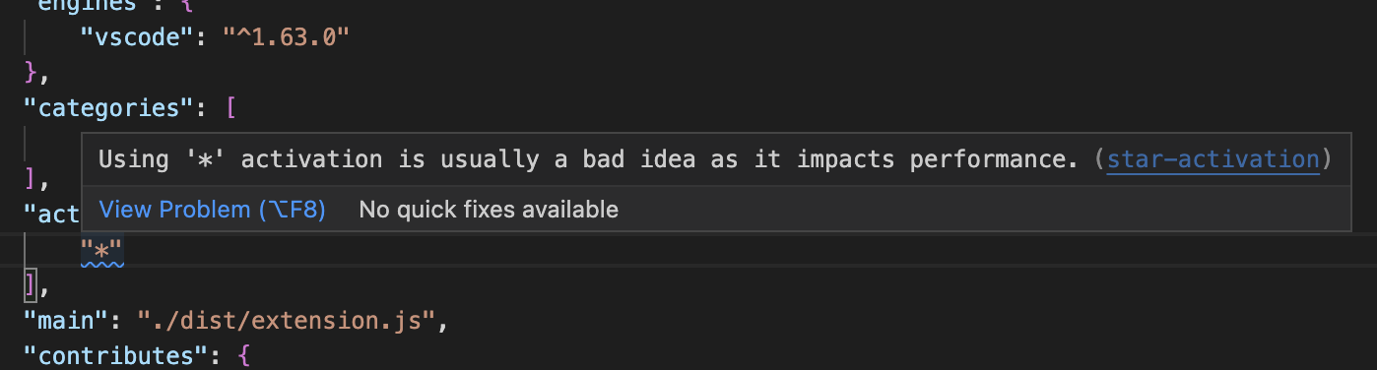Click the 'No quick fixes available' label
1377x370 pixels.
click(489, 210)
